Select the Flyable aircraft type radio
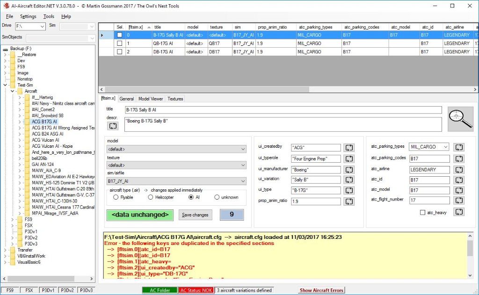 tap(116, 197)
